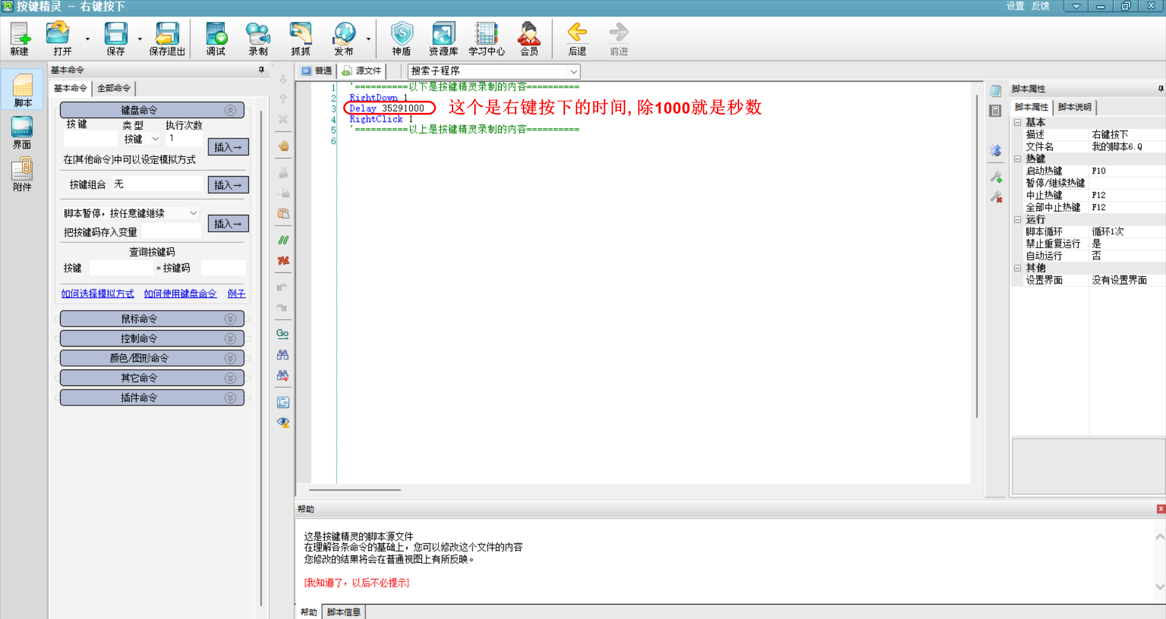Switch to the 脚本说明 tab
This screenshot has width=1166, height=619.
[x=1074, y=107]
